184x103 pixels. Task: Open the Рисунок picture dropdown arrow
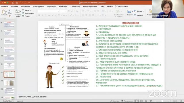pyautogui.click(x=132, y=11)
